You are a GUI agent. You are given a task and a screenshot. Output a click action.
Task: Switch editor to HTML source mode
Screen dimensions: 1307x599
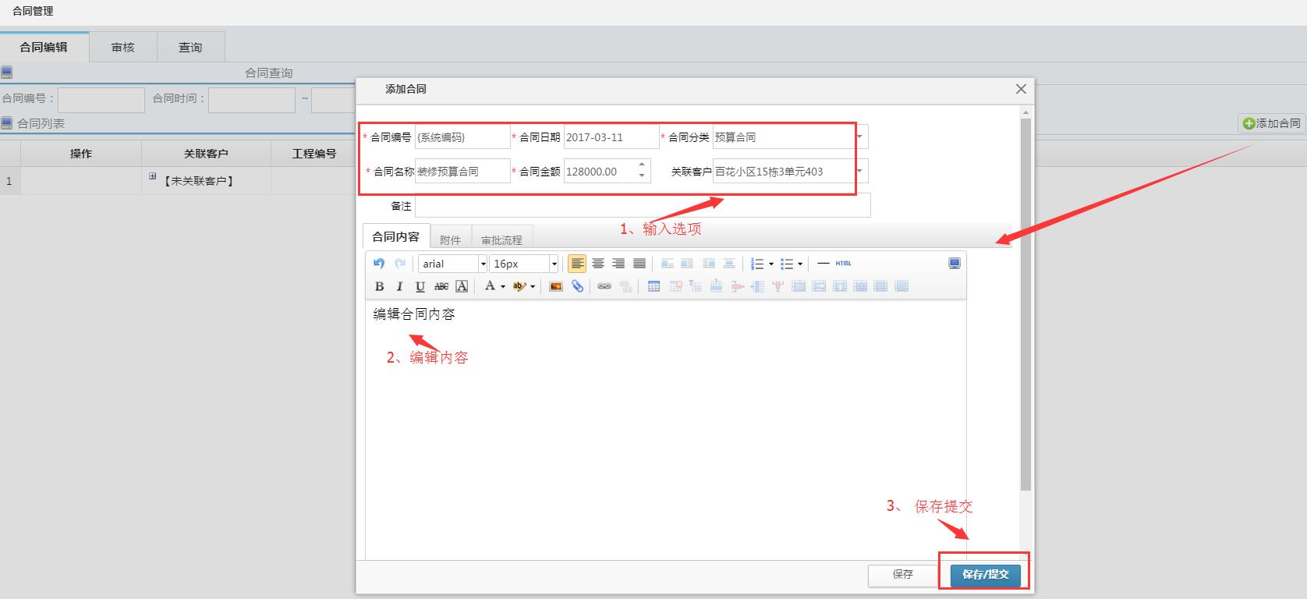click(x=843, y=264)
